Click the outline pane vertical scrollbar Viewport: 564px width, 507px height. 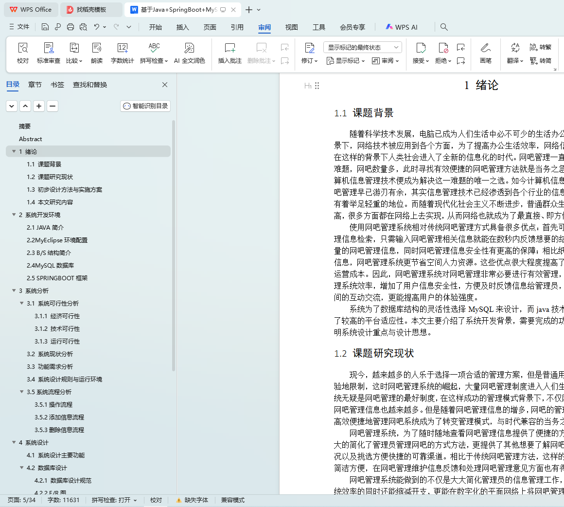click(174, 245)
